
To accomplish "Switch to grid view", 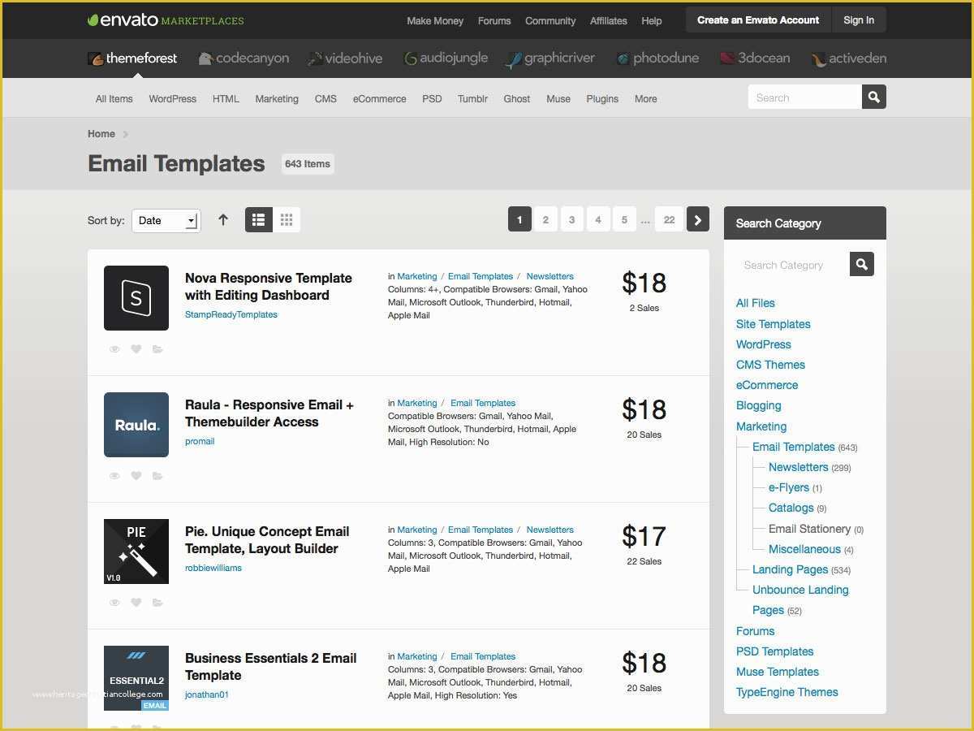I will (287, 219).
